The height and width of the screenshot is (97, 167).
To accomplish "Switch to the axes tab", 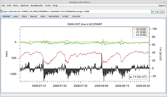I will point(16,16).
